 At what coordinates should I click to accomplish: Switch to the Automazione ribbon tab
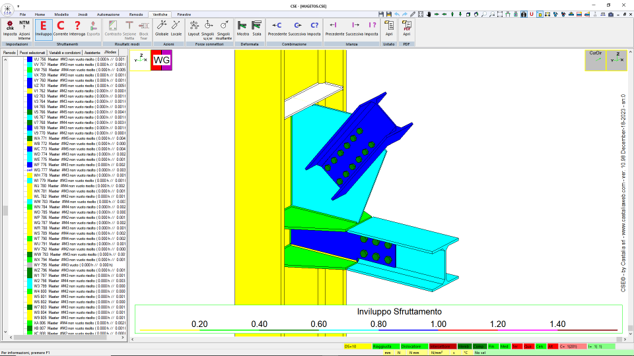(108, 15)
